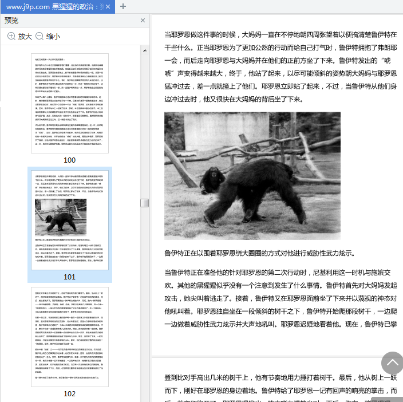This screenshot has width=403, height=402.
Task: Click the chimpanzee photograph in the document
Action: point(252,176)
